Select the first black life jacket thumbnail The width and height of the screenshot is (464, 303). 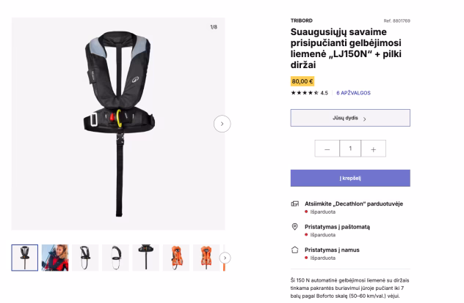click(x=25, y=258)
